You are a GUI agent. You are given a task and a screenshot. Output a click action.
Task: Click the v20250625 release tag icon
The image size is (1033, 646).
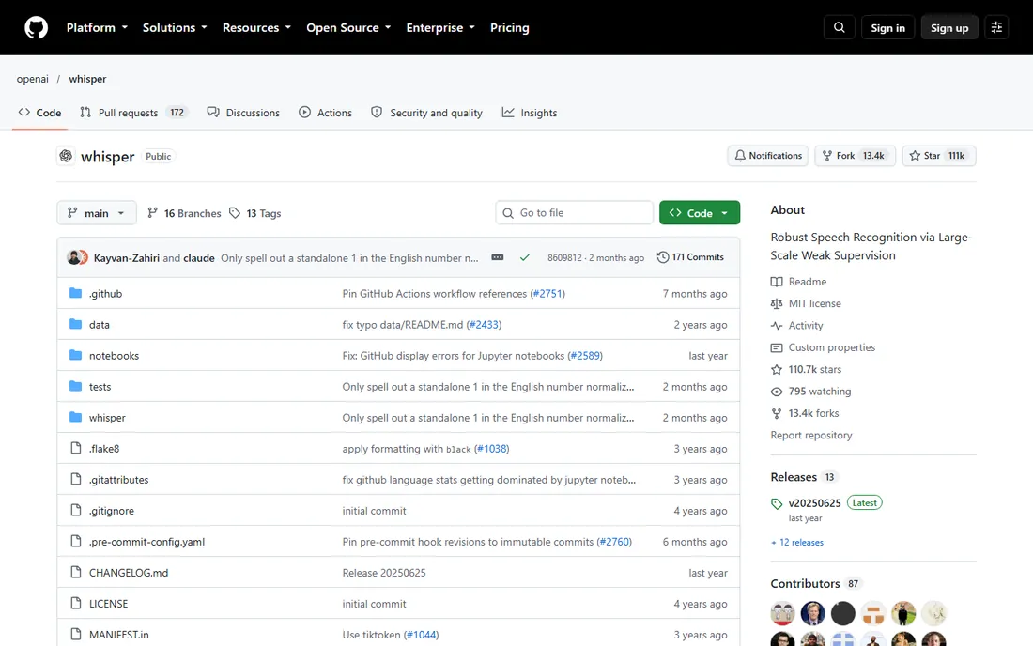(x=777, y=504)
